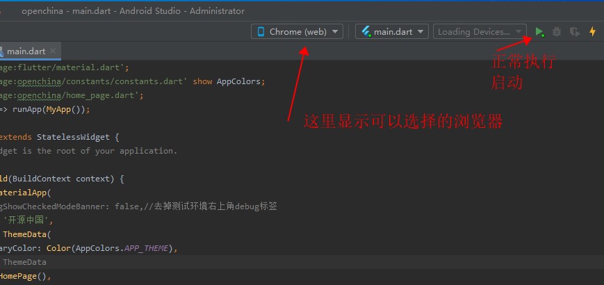
Task: Start debugging with the bug icon
Action: point(557,31)
